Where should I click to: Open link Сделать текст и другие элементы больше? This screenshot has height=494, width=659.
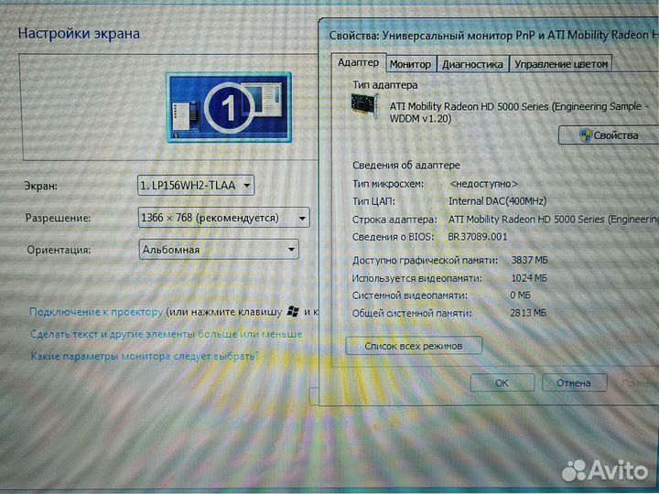click(166, 335)
